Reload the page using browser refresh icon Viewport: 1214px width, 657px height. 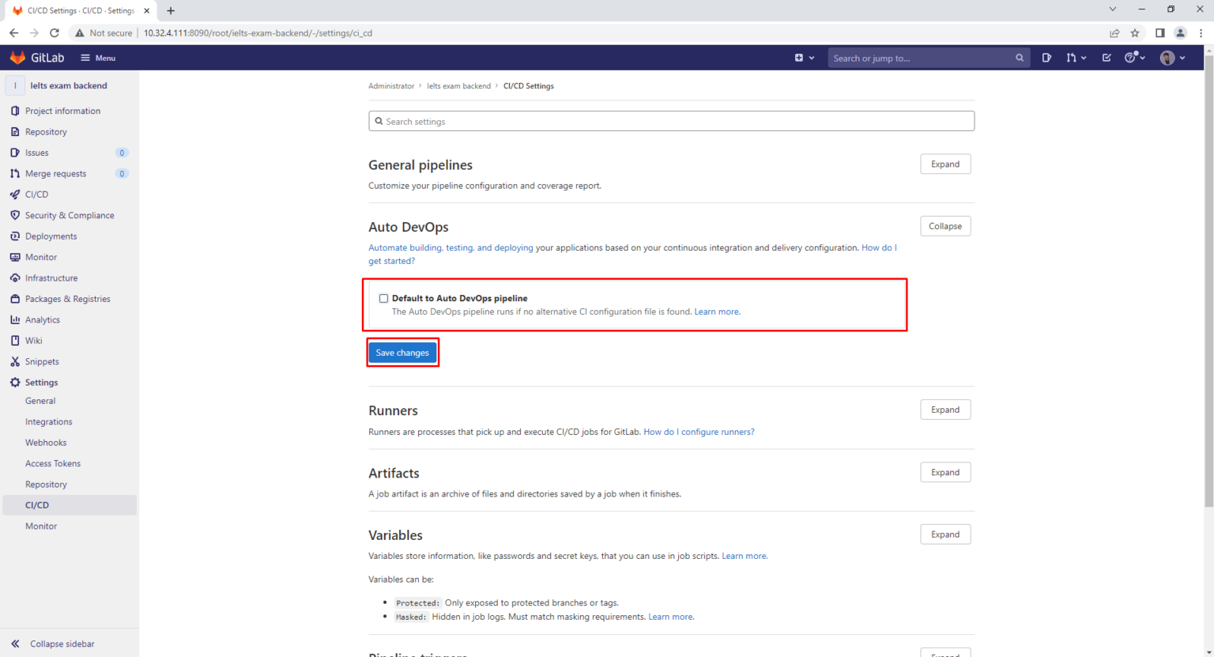point(55,33)
